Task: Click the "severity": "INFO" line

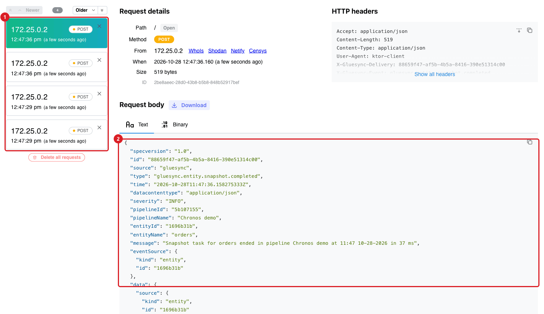Action: point(158,201)
